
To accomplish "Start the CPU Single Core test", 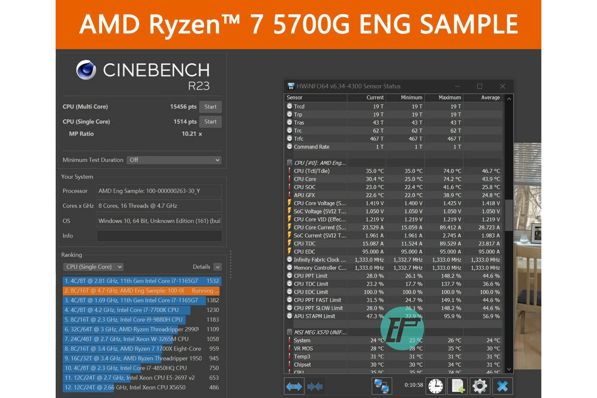I will [x=211, y=122].
